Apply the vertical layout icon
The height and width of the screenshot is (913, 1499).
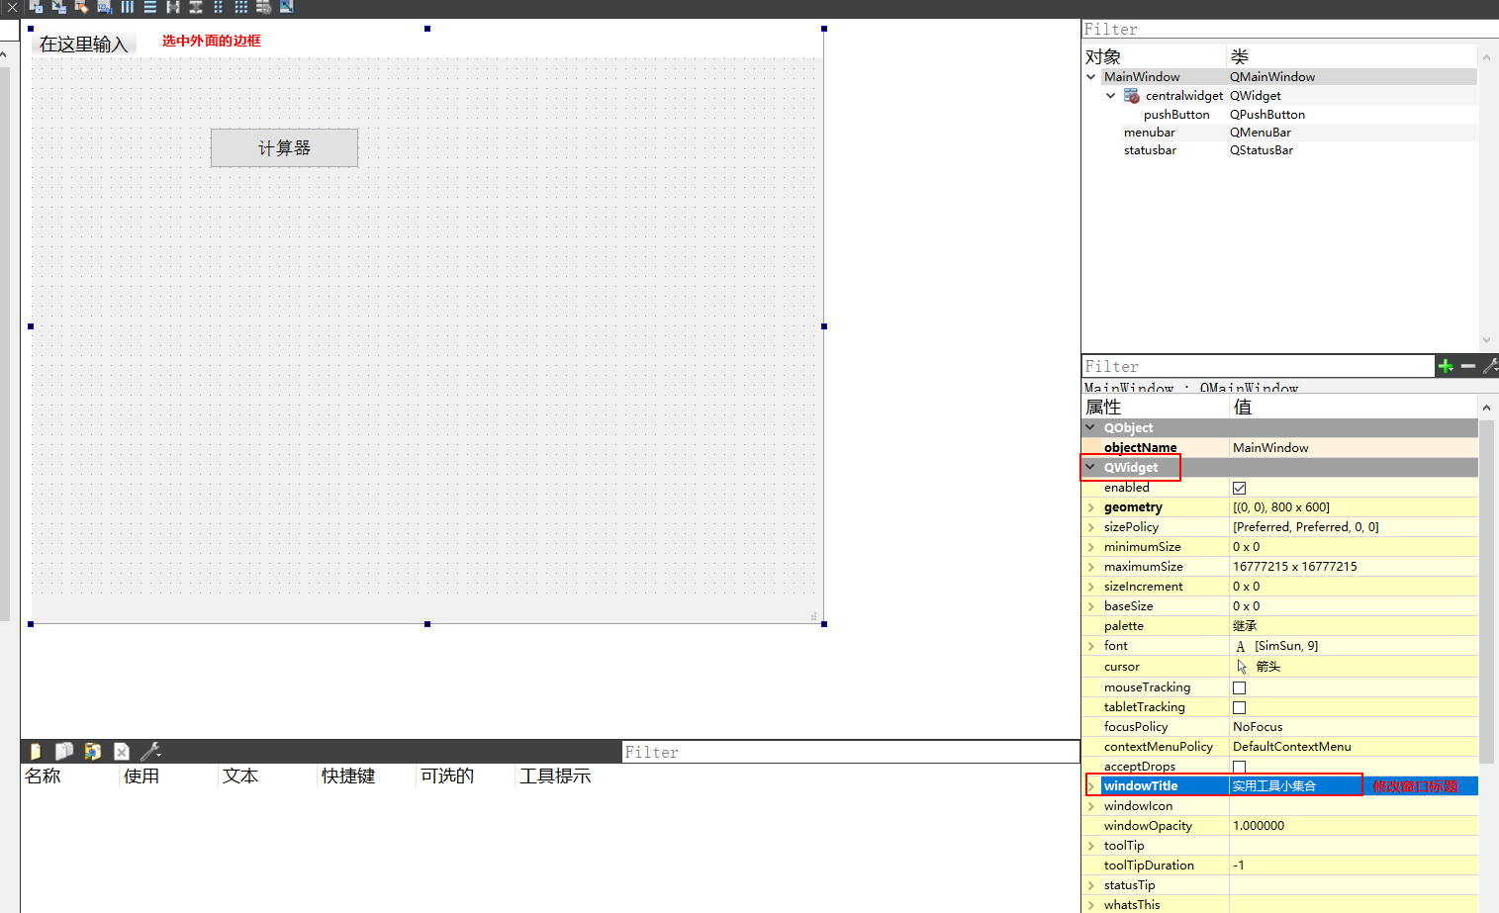(150, 6)
